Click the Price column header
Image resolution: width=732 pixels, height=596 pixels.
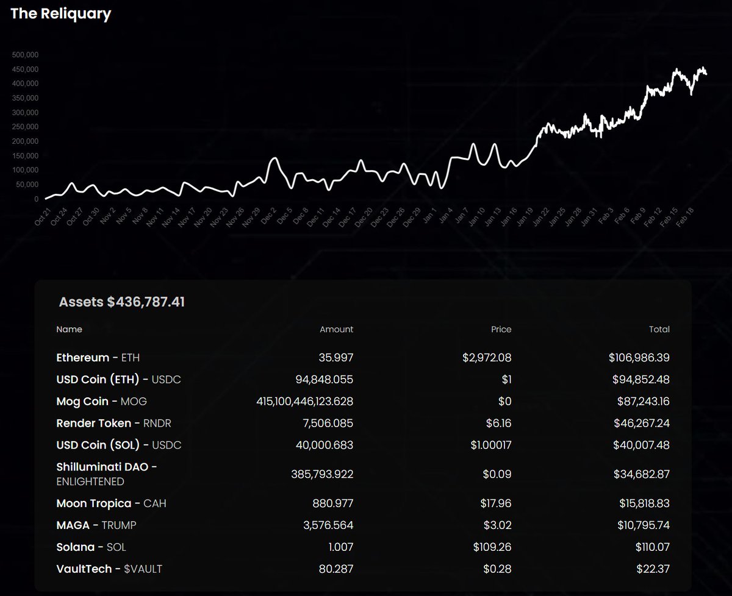click(500, 329)
